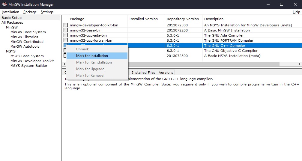Maximize the MinGW Installation Manager window
302x161 pixels.
281,4
